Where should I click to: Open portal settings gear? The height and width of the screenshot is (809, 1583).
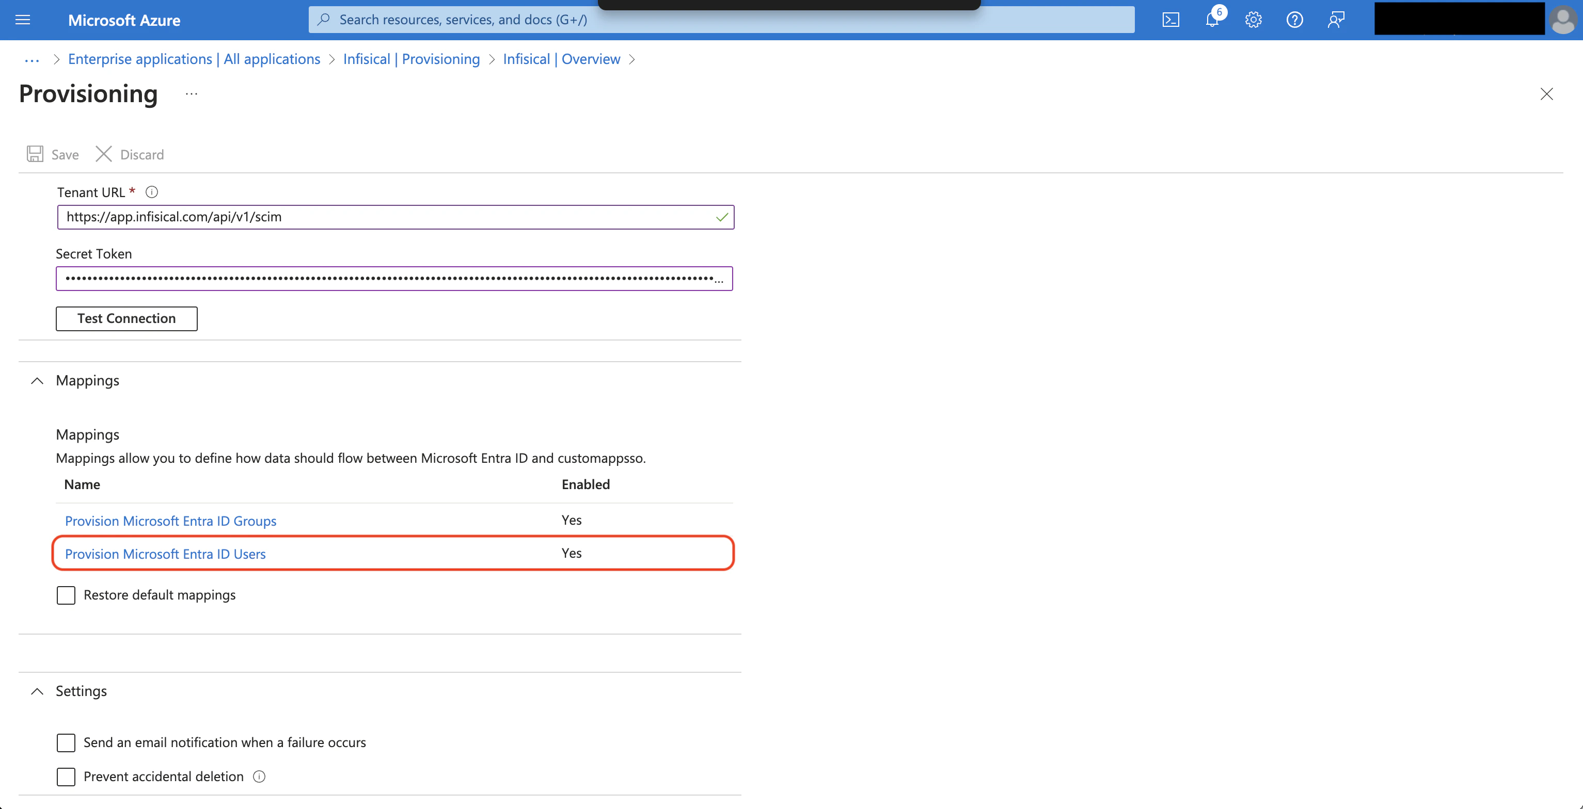coord(1254,20)
